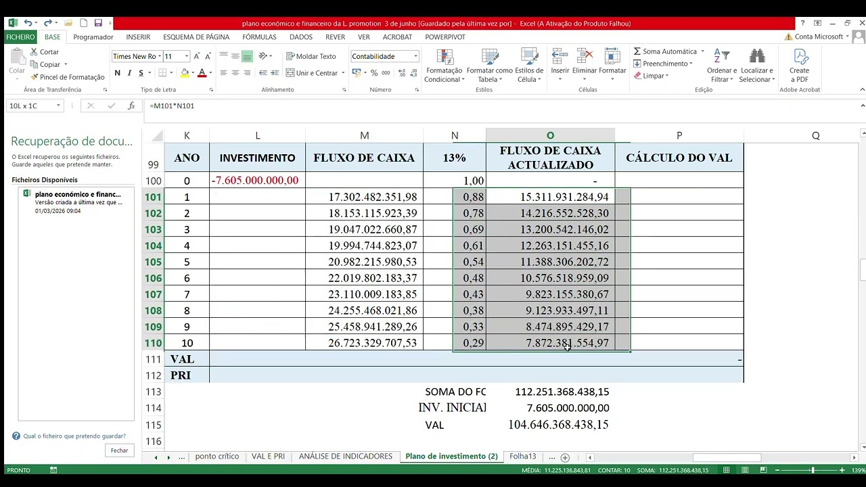Click the Create a PDF Acrobat icon

point(799,65)
